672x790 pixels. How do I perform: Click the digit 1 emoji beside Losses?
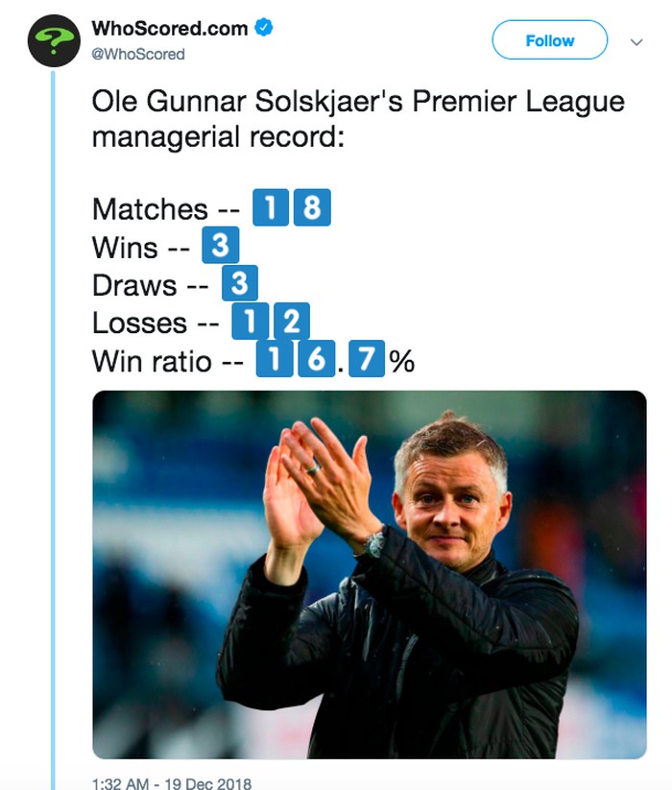point(250,323)
